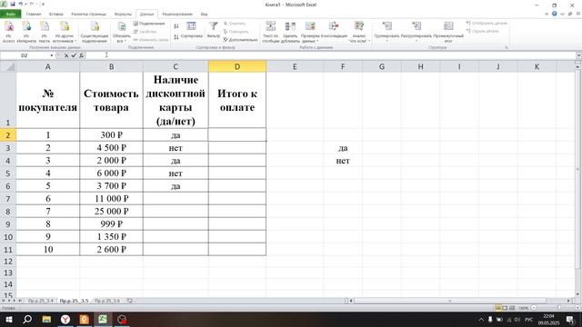Open File Explorer from taskbar
This screenshot has width=582, height=327.
[x=46, y=319]
